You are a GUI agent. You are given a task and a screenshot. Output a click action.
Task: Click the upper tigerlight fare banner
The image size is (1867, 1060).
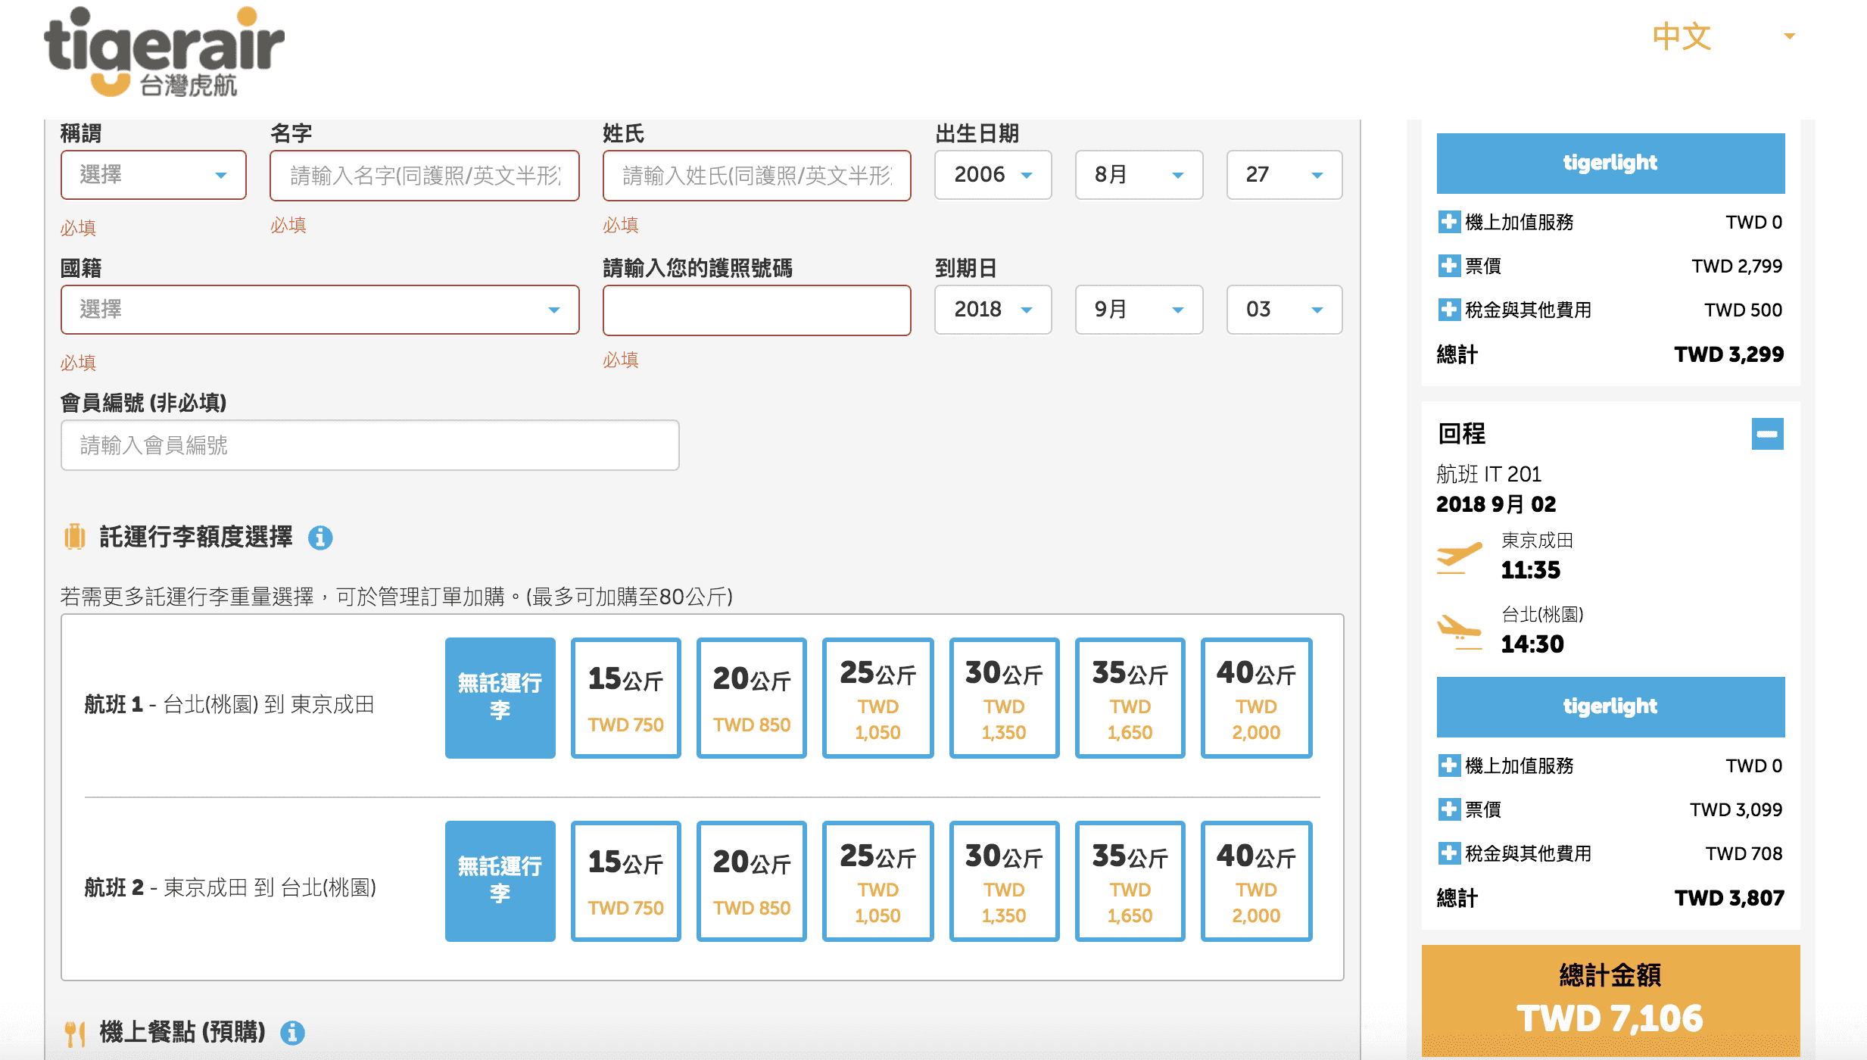[x=1610, y=163]
